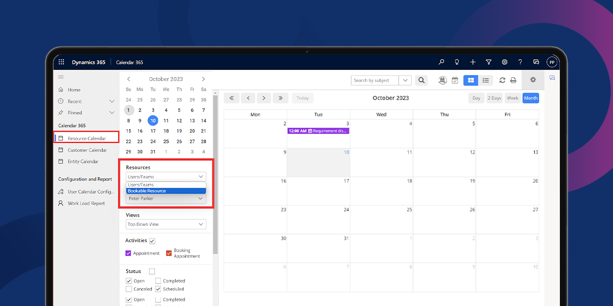Viewport: 613px width, 306px height.
Task: Click the magnifier button beside Search by subject
Action: [x=421, y=80]
